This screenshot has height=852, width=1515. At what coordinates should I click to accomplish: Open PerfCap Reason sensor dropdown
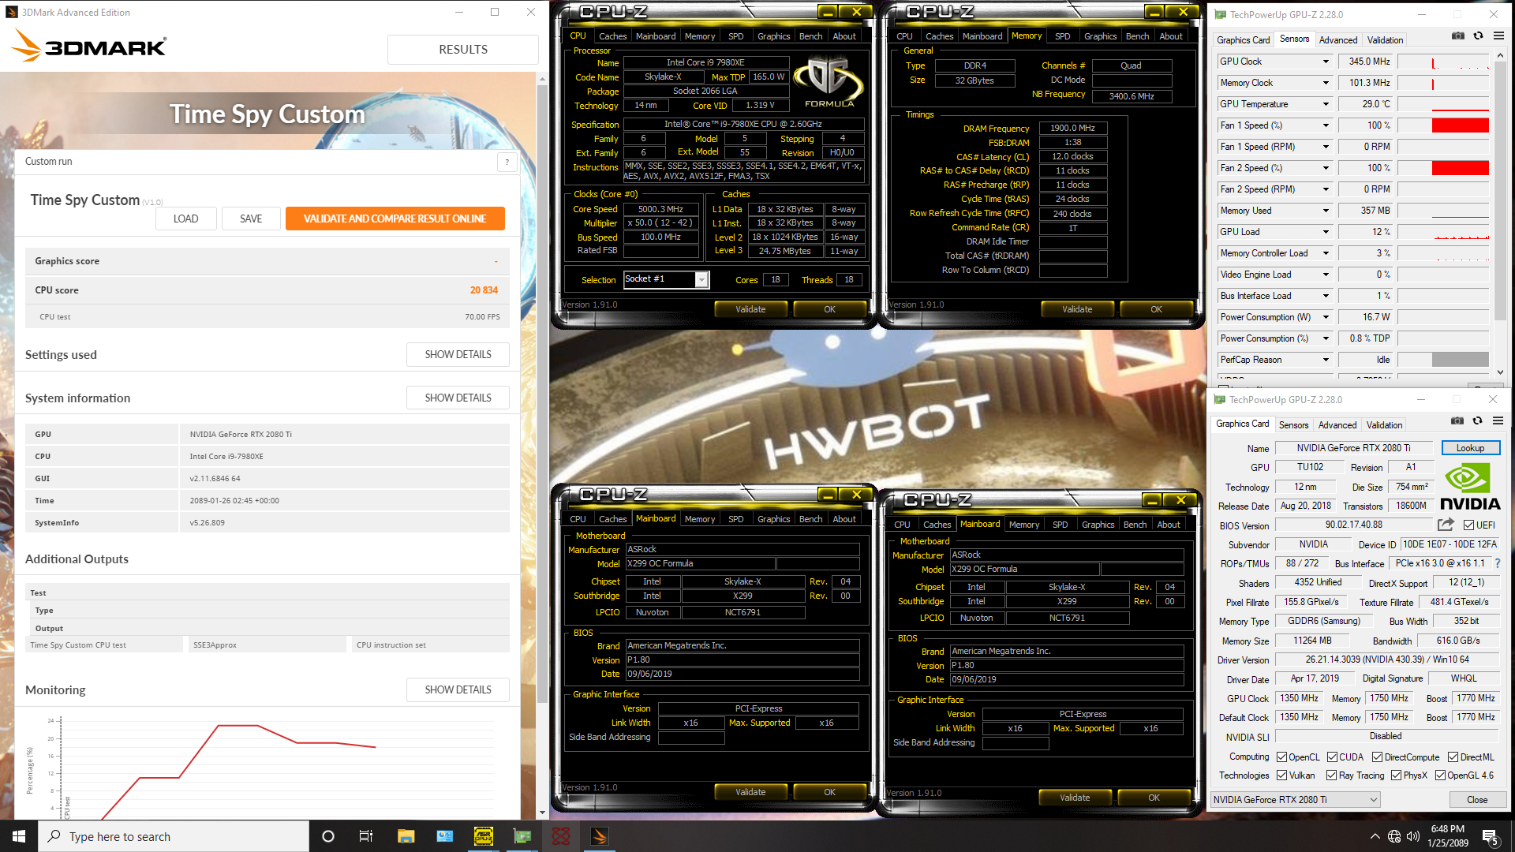[1326, 360]
